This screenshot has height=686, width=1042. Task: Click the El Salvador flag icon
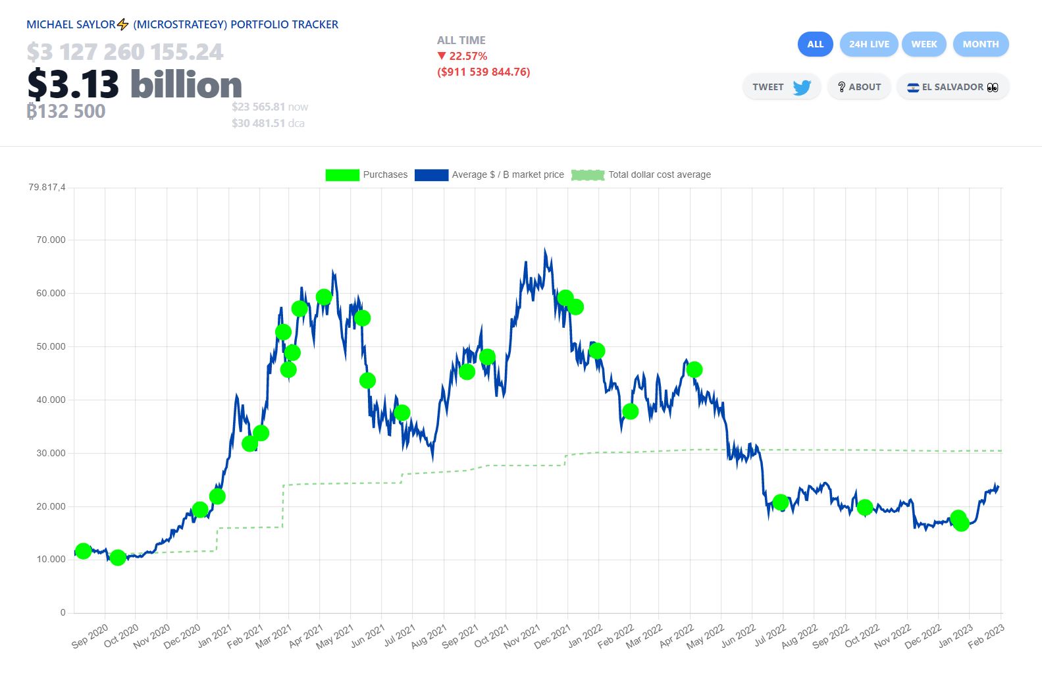[913, 88]
